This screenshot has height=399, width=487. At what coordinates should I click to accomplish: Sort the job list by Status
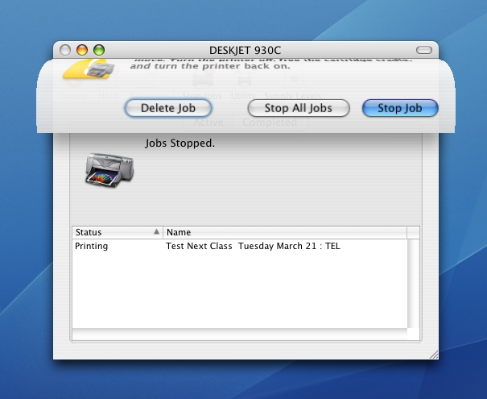118,232
